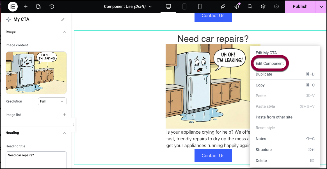The height and width of the screenshot is (169, 327).
Task: Switch to desktop view mode
Action: pyautogui.click(x=168, y=6)
